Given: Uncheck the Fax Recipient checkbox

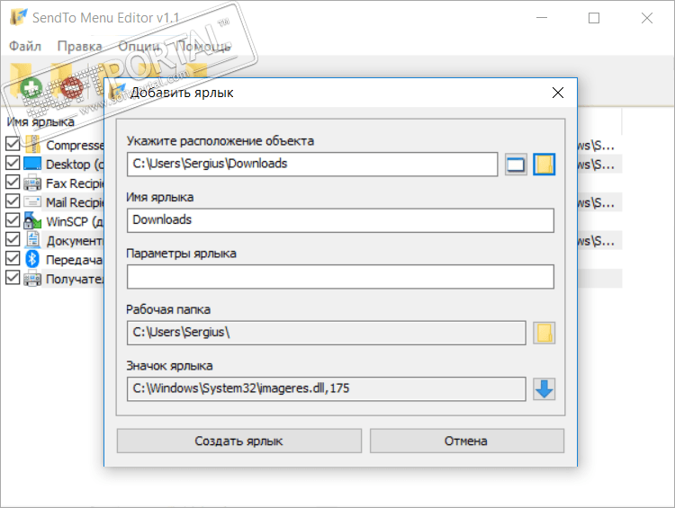Looking at the screenshot, I should pyautogui.click(x=13, y=182).
